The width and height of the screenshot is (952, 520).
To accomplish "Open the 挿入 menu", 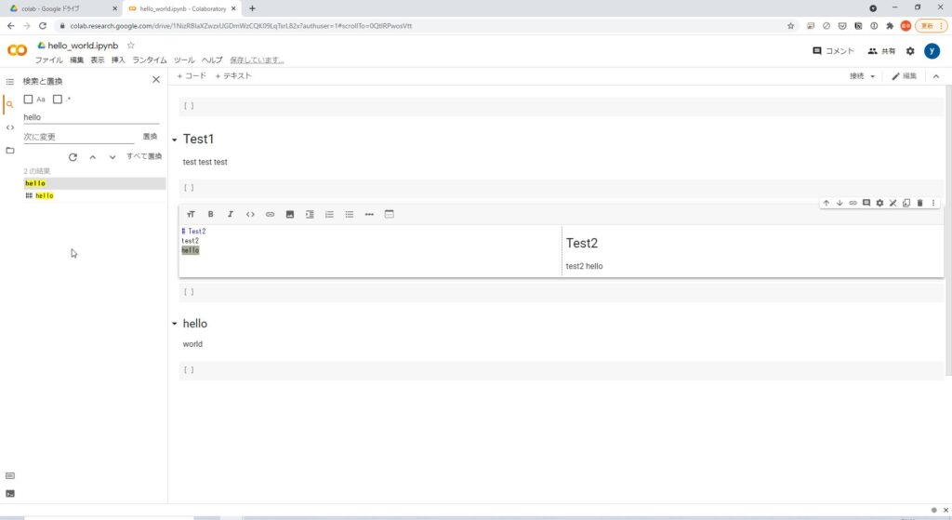I will click(x=118, y=60).
